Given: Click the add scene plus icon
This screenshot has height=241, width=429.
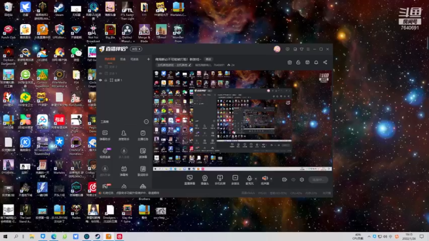Looking at the screenshot, I should click(149, 59).
